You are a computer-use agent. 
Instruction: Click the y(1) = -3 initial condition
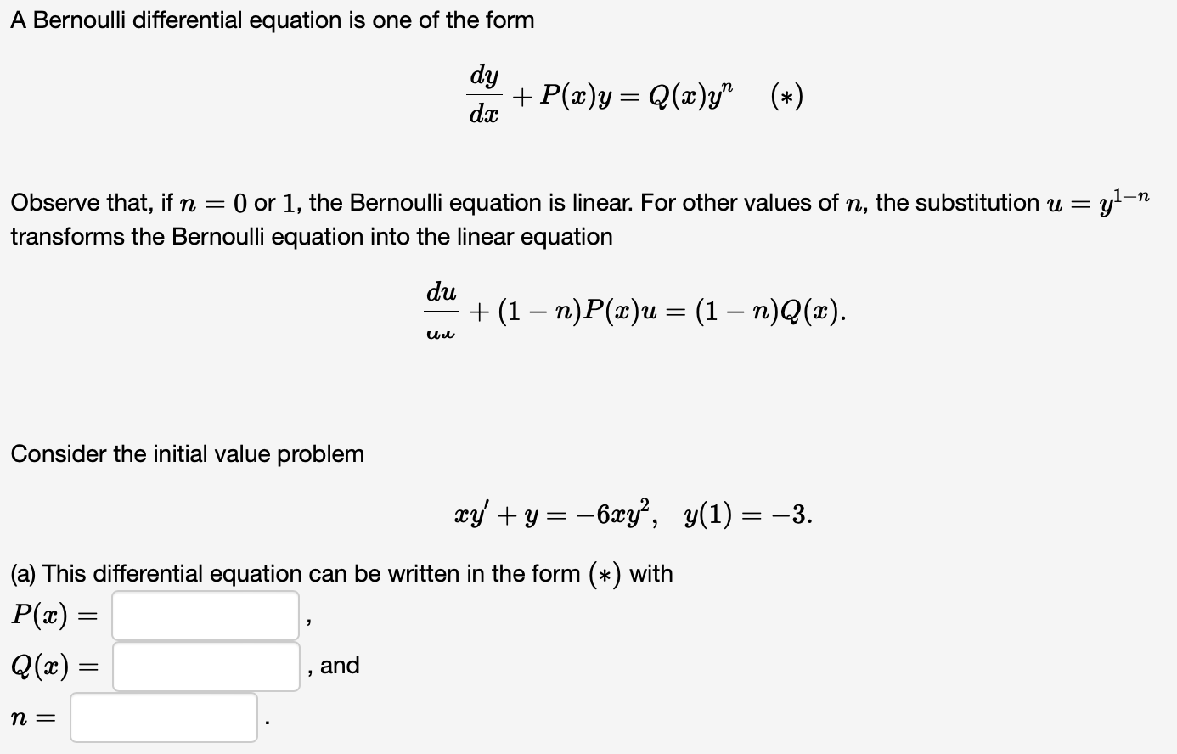pos(749,515)
